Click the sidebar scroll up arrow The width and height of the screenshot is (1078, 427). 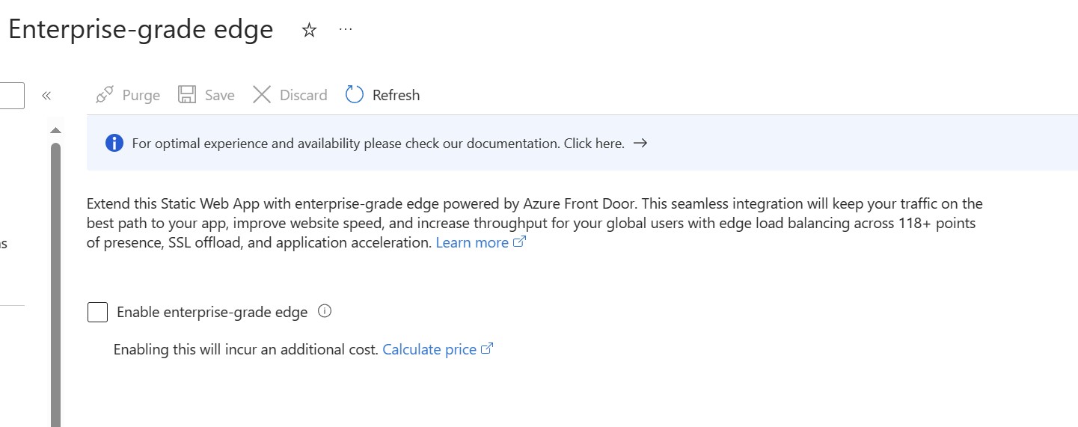(x=55, y=131)
